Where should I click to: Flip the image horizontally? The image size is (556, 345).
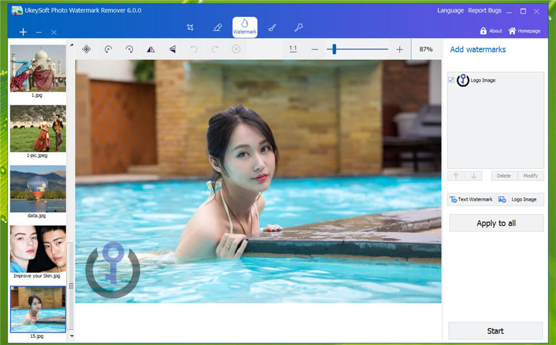[x=150, y=49]
